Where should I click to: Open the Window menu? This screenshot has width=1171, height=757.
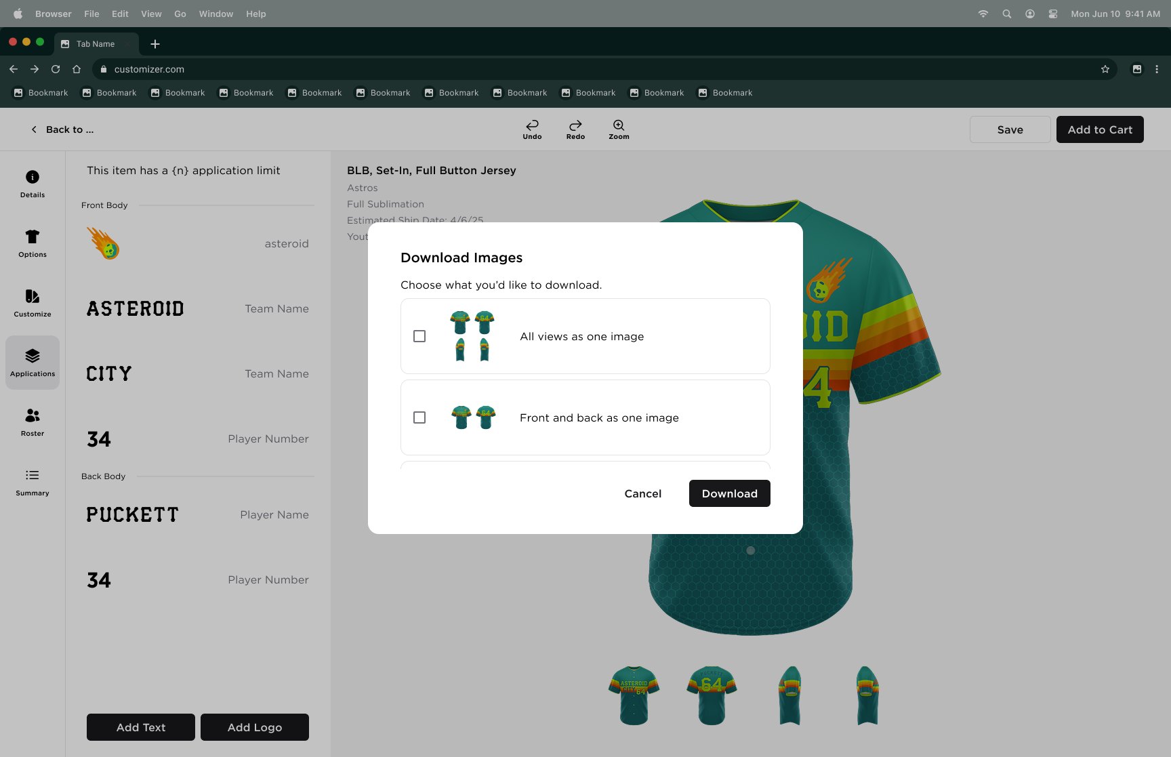pos(216,14)
